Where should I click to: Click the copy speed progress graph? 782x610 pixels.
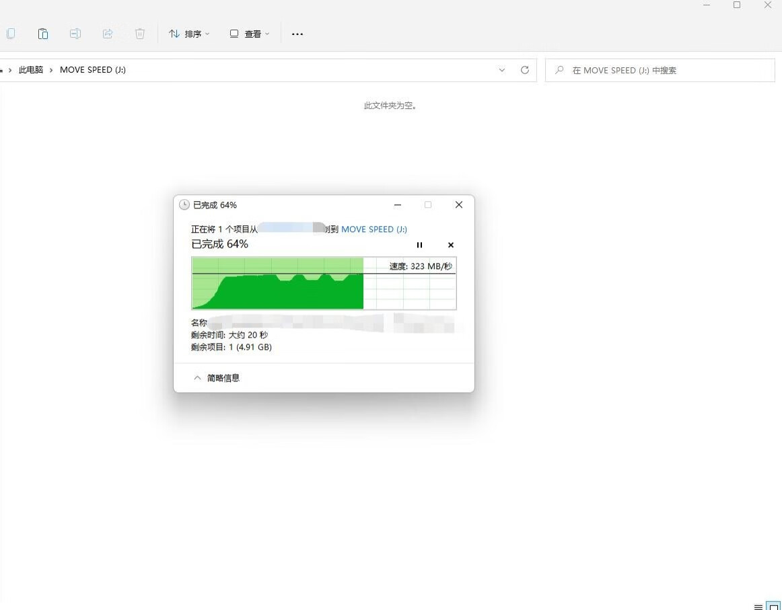point(324,283)
